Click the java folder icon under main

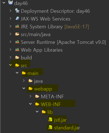[x=31, y=81]
